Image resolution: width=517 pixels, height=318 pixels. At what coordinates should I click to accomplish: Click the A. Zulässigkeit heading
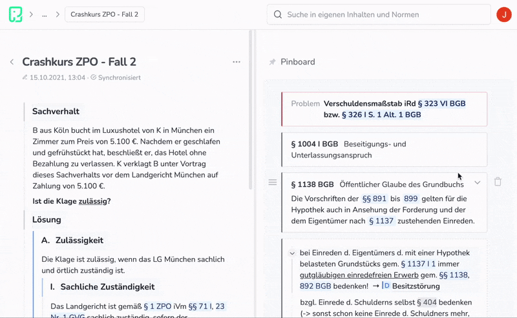(72, 241)
